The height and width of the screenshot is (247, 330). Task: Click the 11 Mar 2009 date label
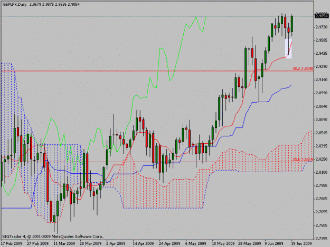point(64,244)
